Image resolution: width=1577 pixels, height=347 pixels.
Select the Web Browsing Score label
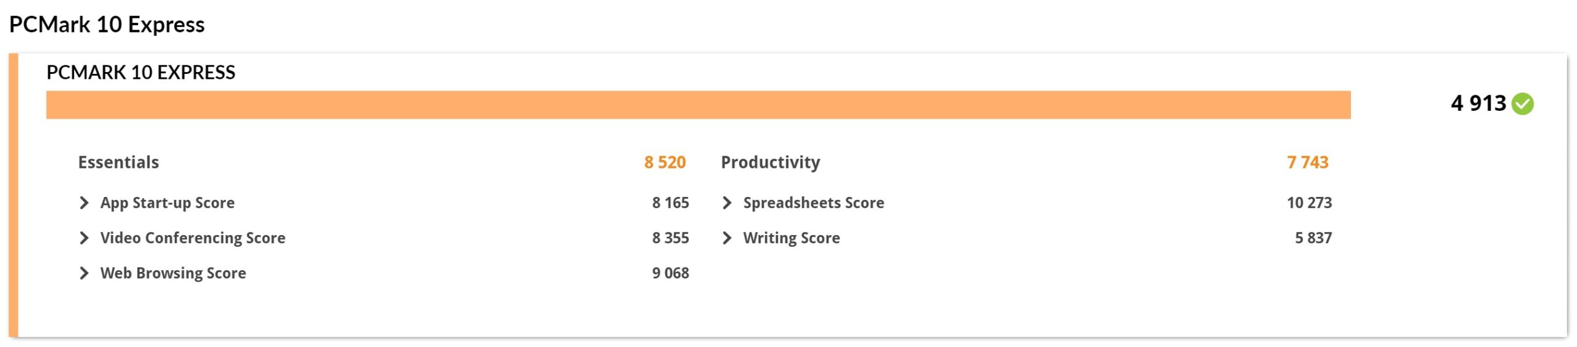[173, 273]
